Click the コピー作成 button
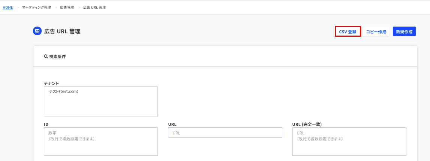This screenshot has width=430, height=161. pyautogui.click(x=376, y=31)
